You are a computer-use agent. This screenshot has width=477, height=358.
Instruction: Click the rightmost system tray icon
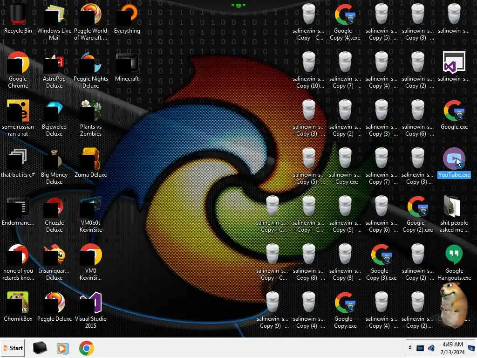[471, 348]
